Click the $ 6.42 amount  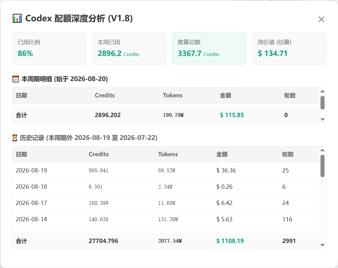(x=224, y=203)
